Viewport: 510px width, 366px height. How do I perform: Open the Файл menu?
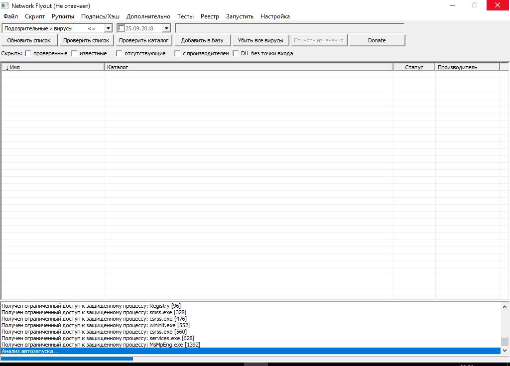pos(10,16)
